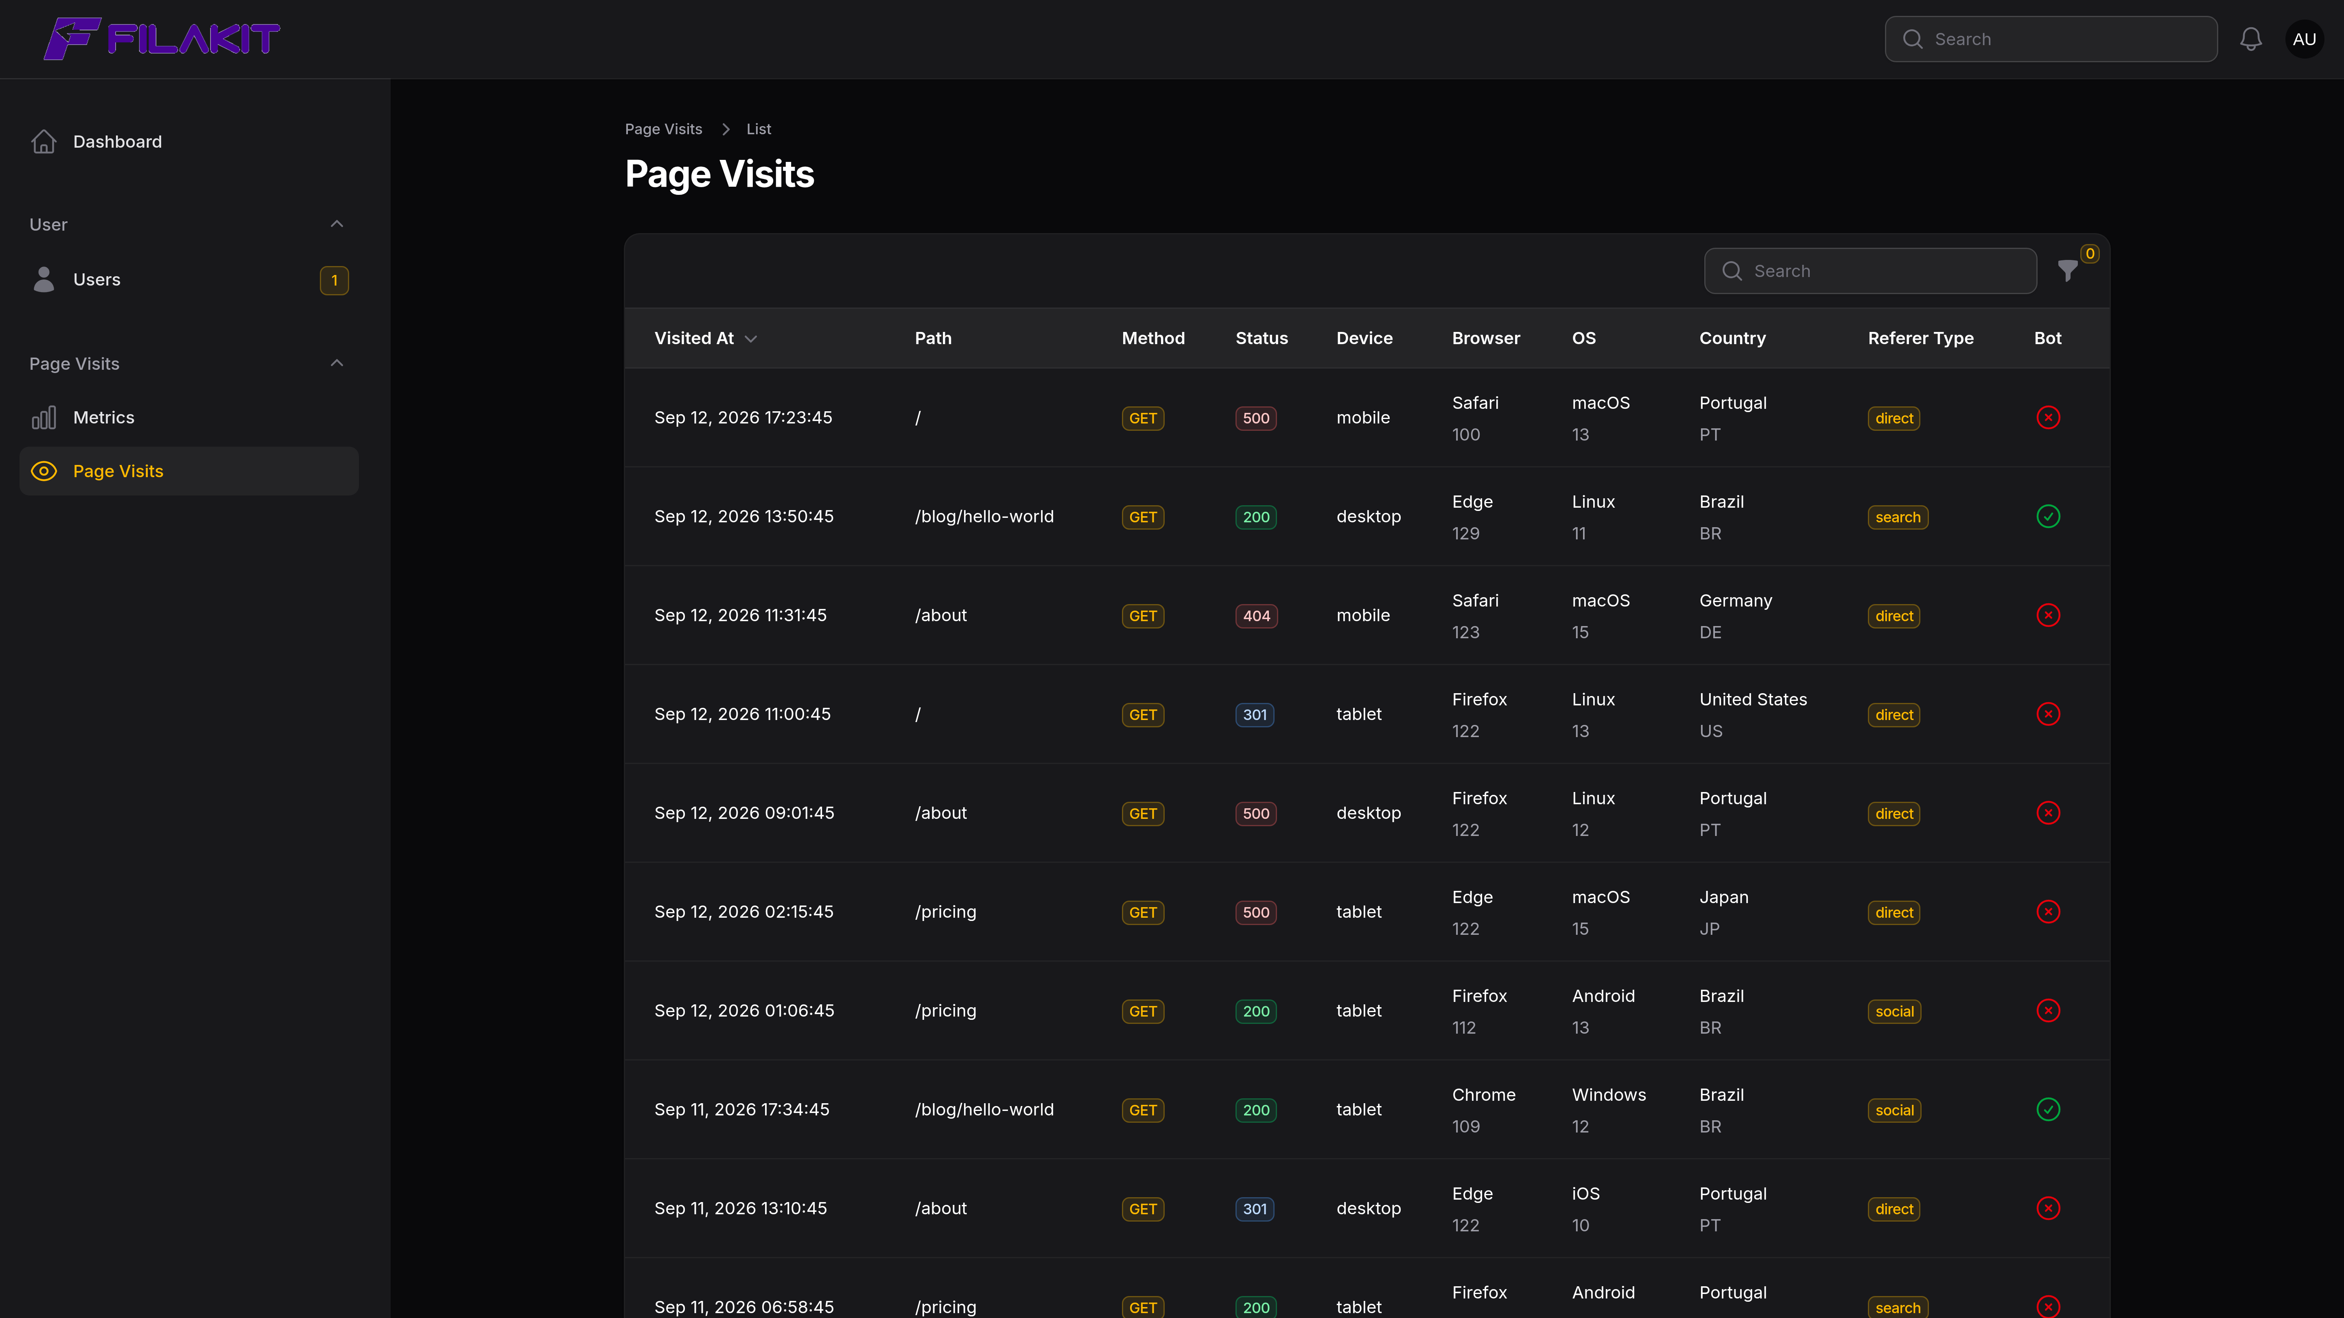This screenshot has width=2344, height=1318.
Task: Click the Device column header
Action: 1364,338
